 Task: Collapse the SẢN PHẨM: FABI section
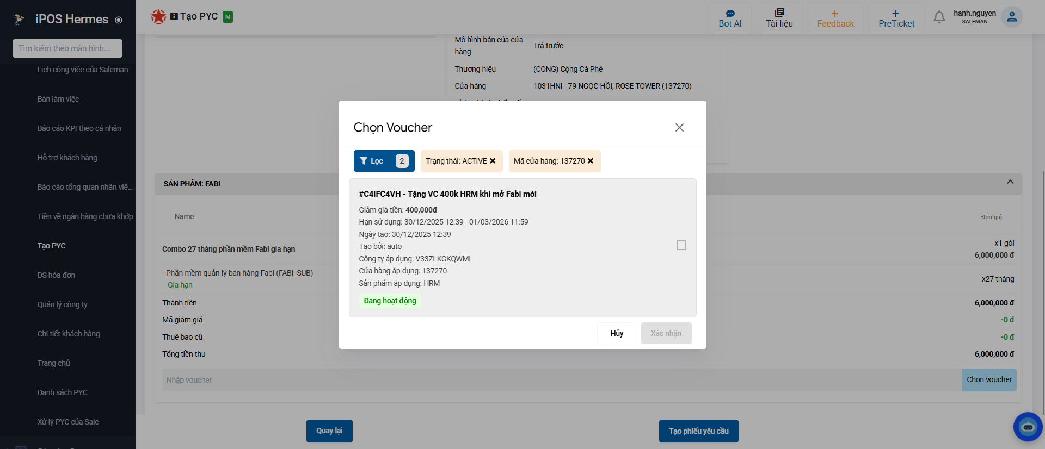point(1010,182)
